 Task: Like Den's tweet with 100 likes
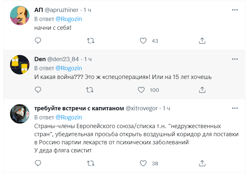point(141,90)
